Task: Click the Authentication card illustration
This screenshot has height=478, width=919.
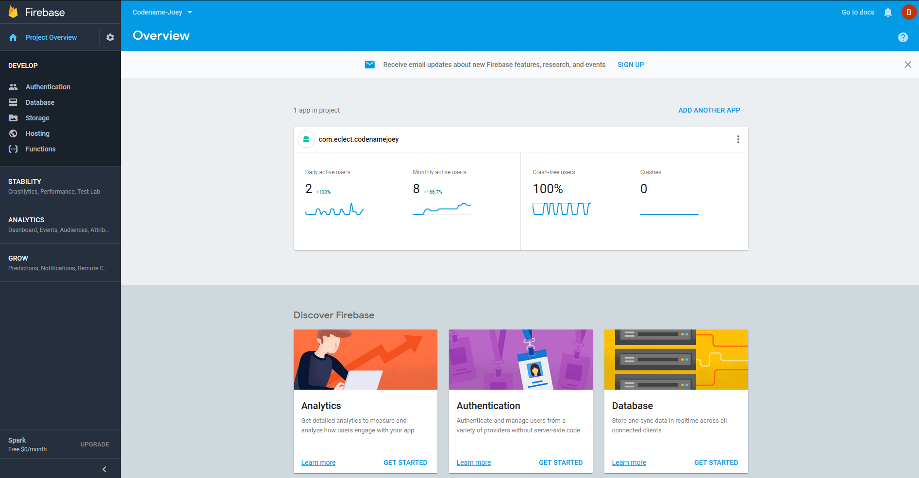Action: (x=521, y=360)
